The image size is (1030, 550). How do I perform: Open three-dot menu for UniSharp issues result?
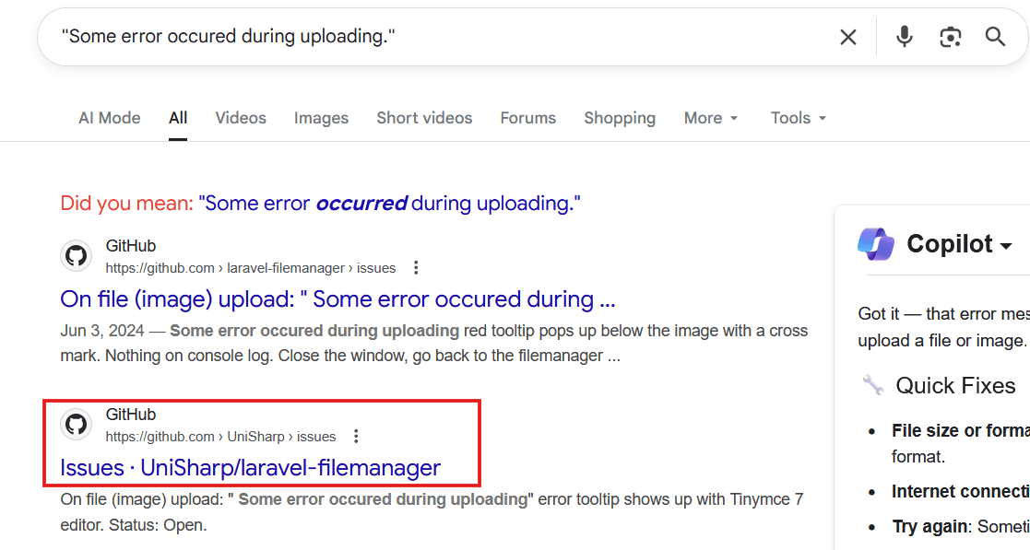[356, 437]
